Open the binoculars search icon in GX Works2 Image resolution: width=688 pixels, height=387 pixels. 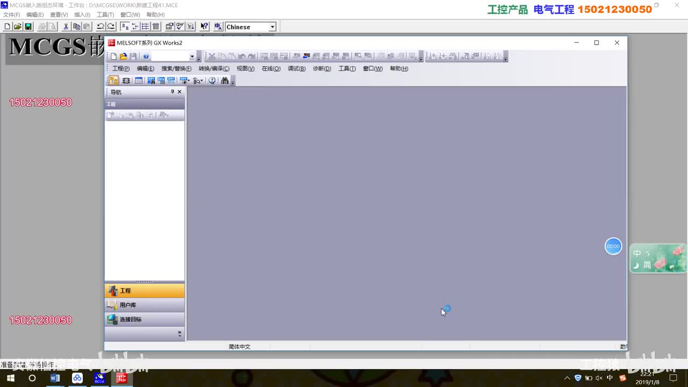[225, 81]
